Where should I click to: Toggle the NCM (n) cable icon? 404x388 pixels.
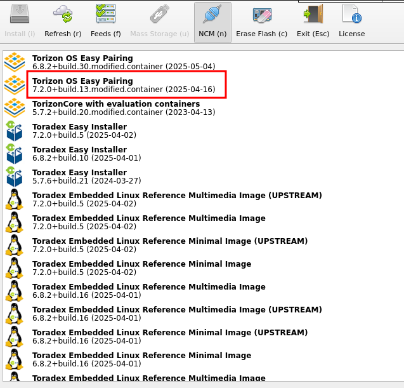pyautogui.click(x=212, y=14)
